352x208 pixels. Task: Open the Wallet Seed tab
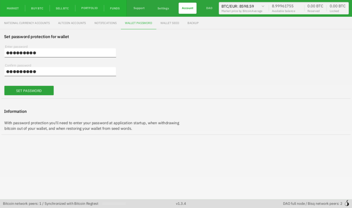coord(170,23)
